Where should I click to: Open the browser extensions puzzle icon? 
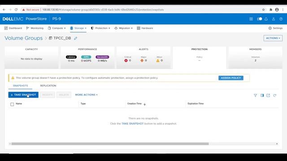click(x=271, y=10)
